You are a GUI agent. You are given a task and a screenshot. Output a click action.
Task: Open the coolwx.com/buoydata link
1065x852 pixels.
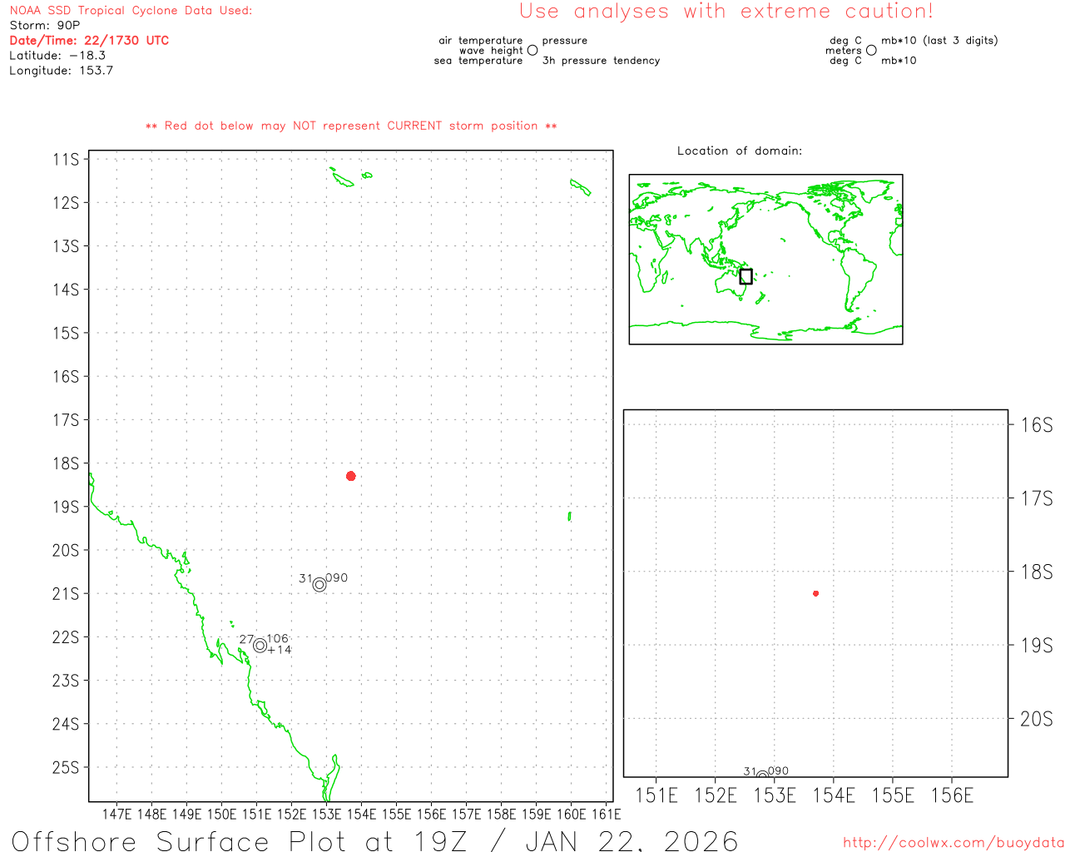(953, 843)
